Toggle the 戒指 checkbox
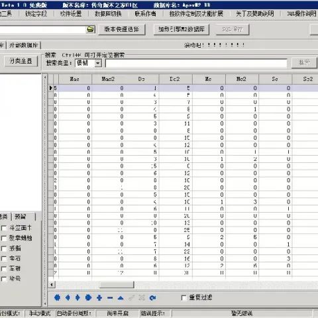Screen dimensions: 318x318 (4, 248)
